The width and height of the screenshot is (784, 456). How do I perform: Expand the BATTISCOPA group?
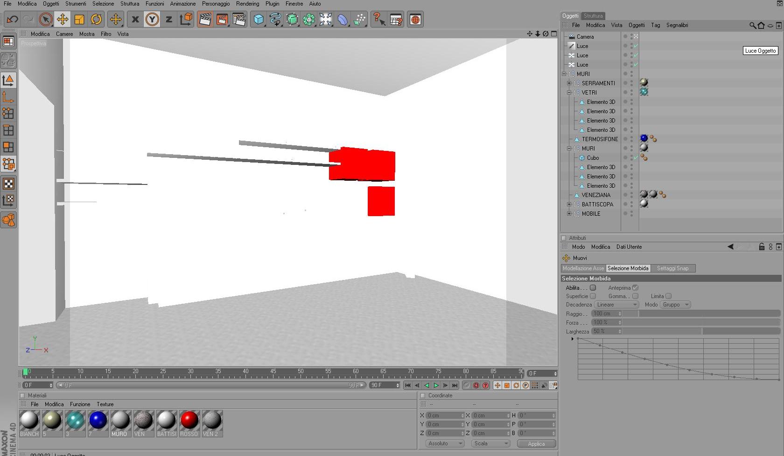click(x=569, y=204)
